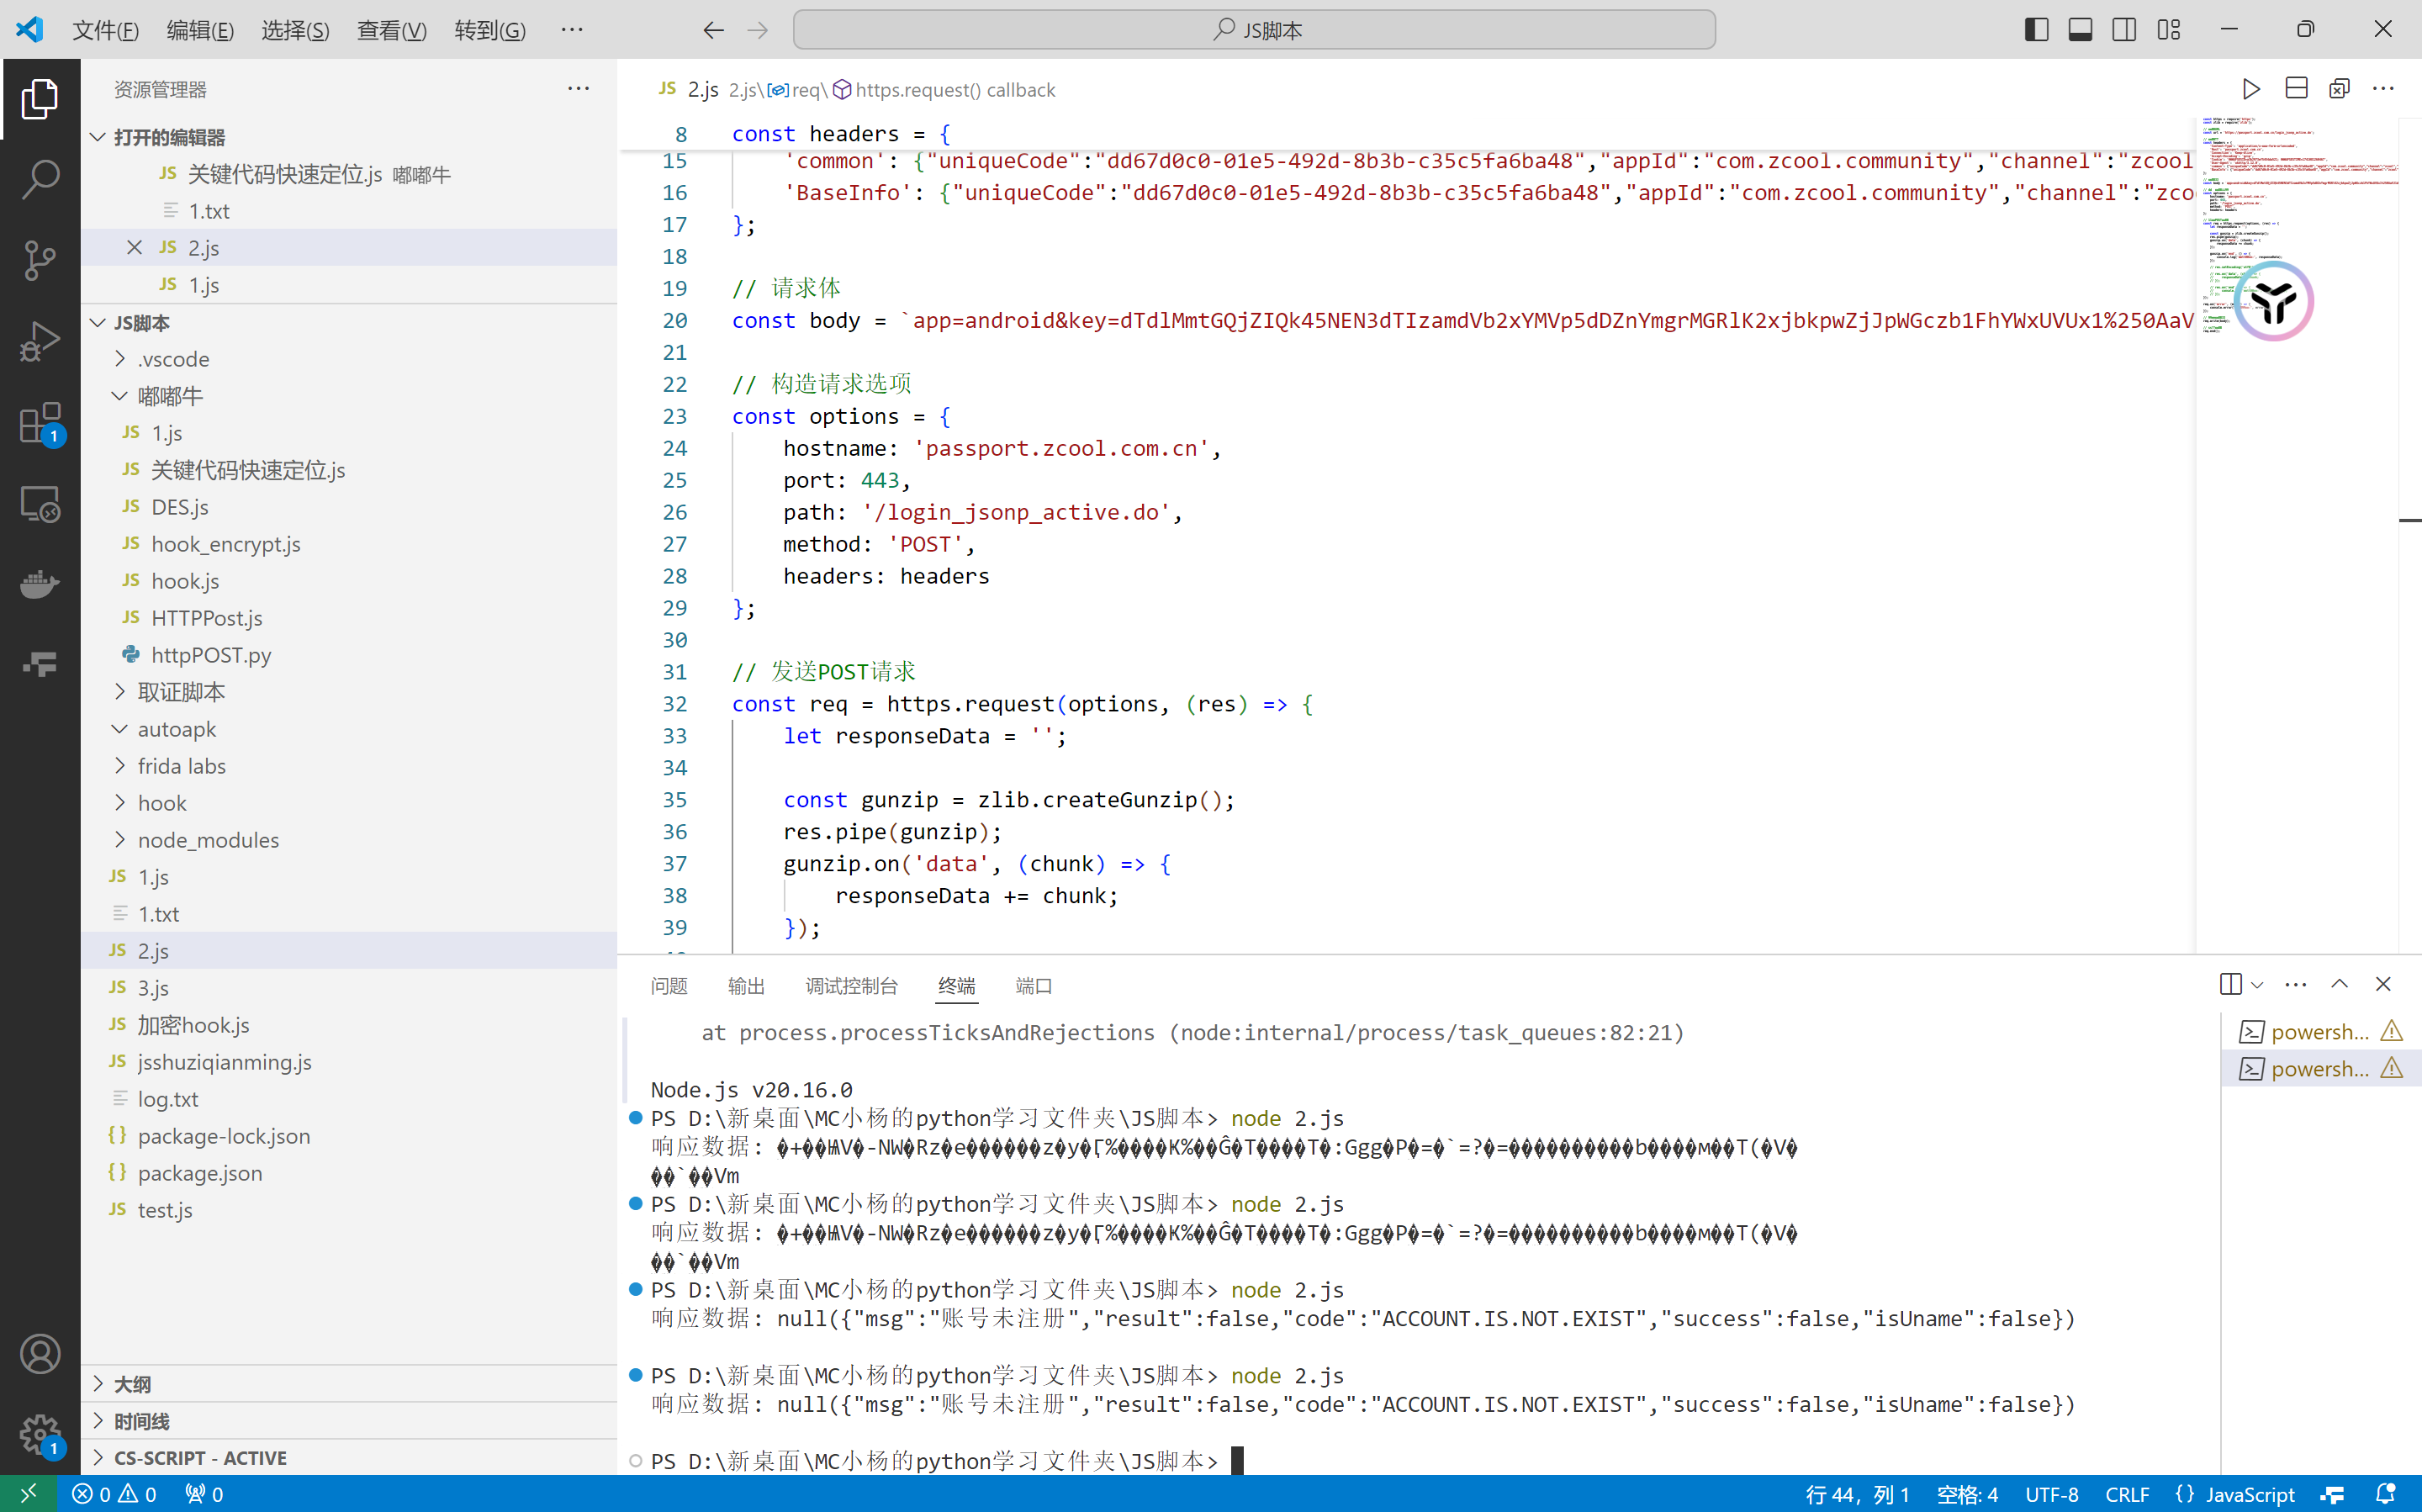Open the Docker view in activity bar
Image resolution: width=2422 pixels, height=1512 pixels.
pyautogui.click(x=40, y=584)
